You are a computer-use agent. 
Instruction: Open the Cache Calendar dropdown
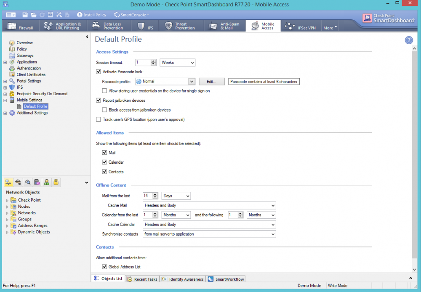pyautogui.click(x=209, y=225)
